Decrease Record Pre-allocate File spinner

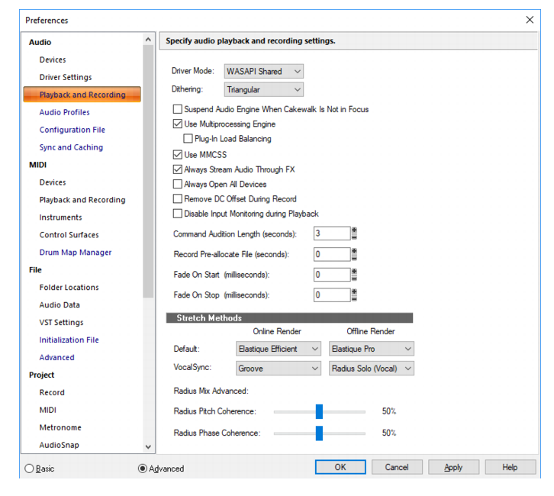tap(354, 258)
